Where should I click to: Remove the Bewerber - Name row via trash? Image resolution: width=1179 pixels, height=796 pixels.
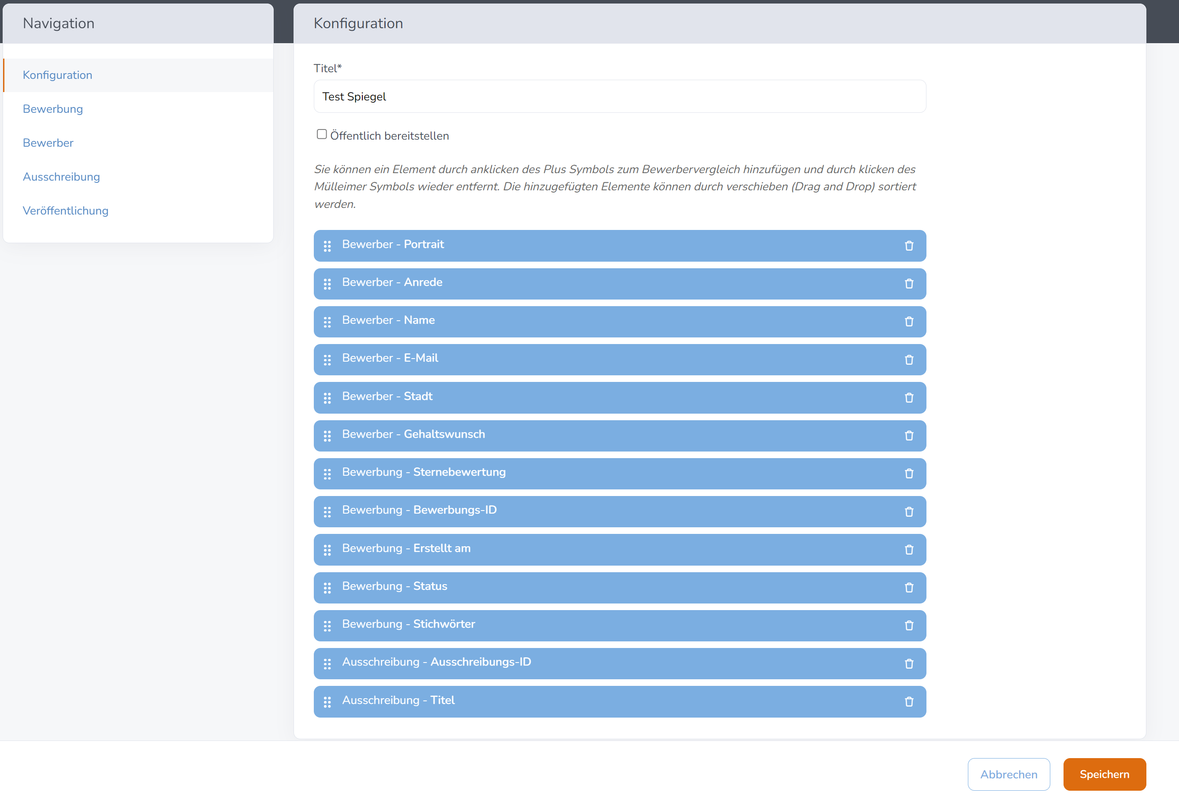click(x=908, y=322)
